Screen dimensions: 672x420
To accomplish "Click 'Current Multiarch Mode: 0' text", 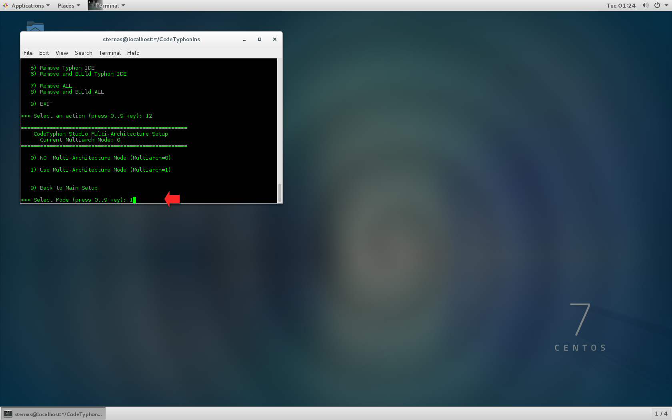I will (x=80, y=140).
